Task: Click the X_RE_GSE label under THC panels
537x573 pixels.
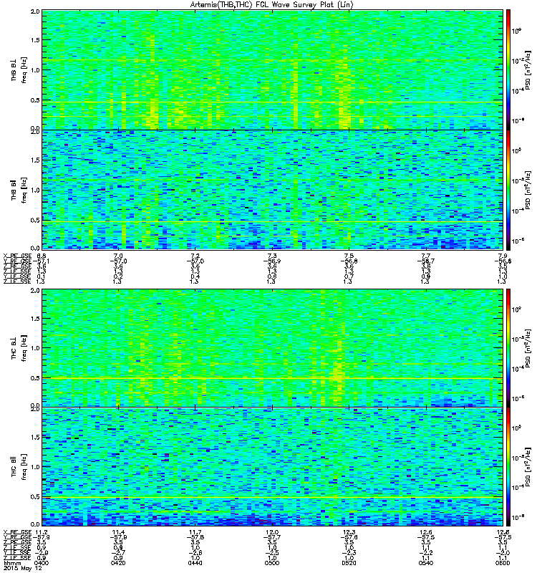Action: (17, 532)
